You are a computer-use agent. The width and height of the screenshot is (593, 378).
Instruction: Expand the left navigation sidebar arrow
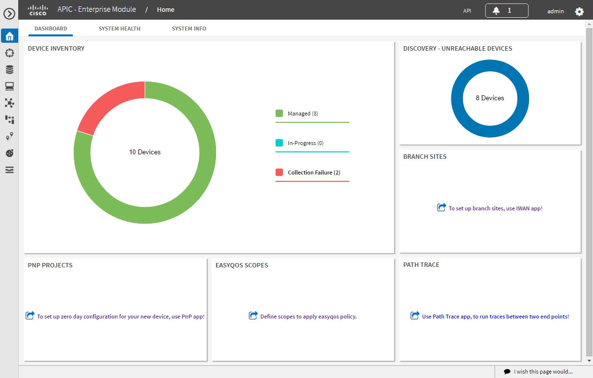[x=9, y=14]
